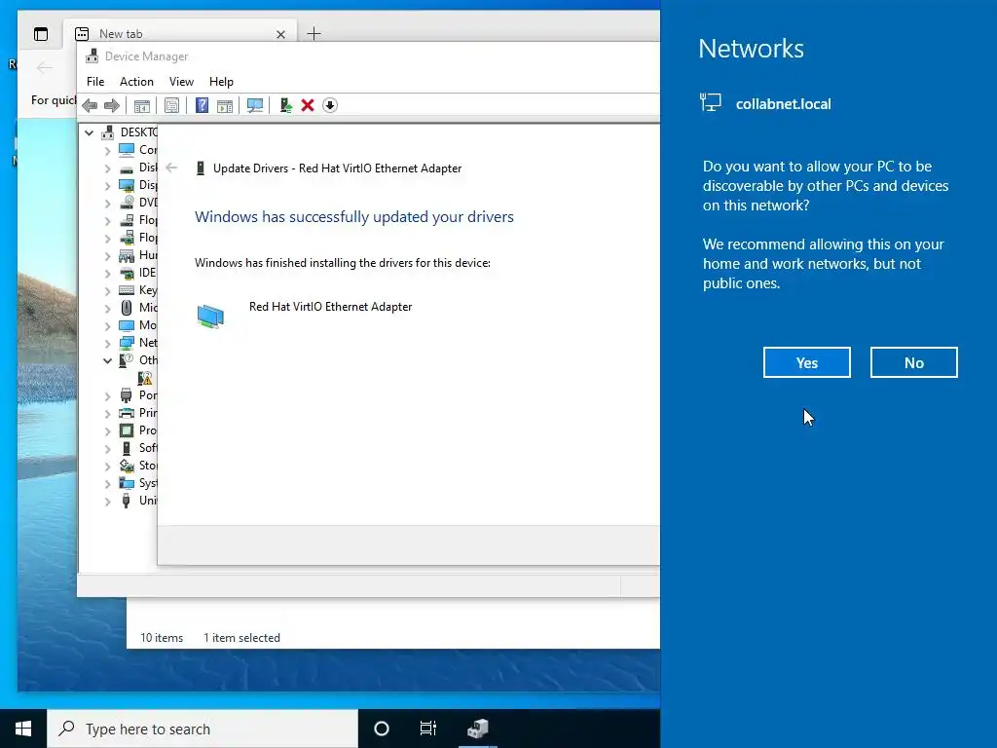997x748 pixels.
Task: Click the Red Hat VirtIO Ethernet Adapter name
Action: [331, 307]
